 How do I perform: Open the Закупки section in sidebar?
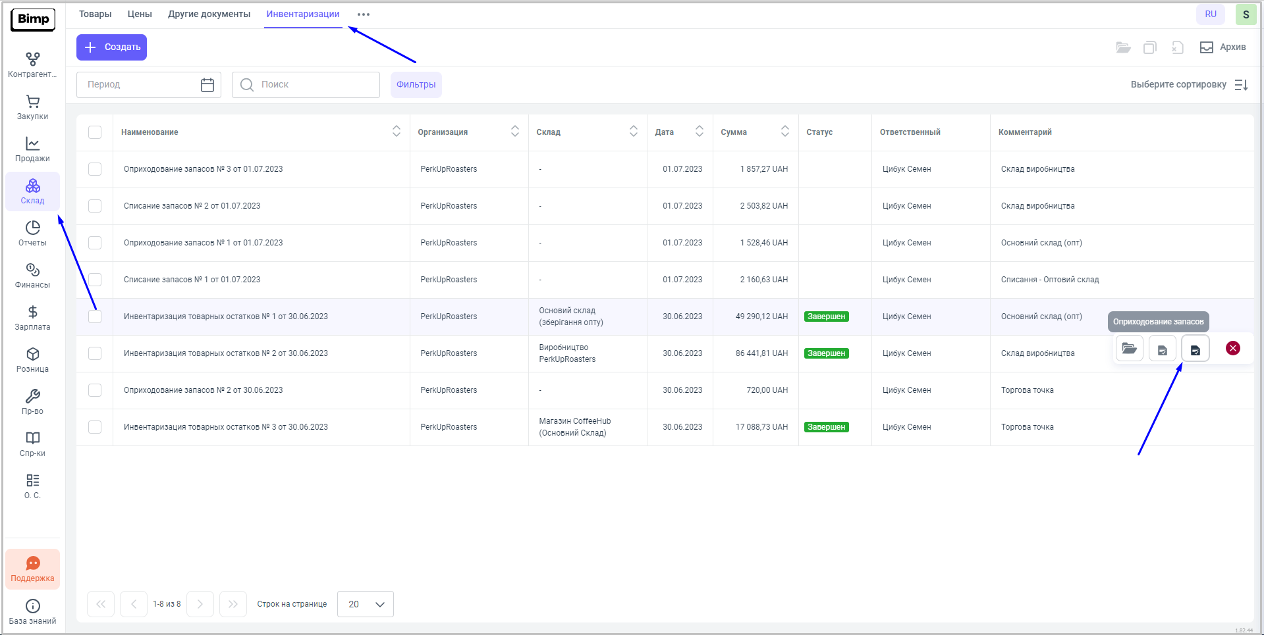tap(32, 107)
